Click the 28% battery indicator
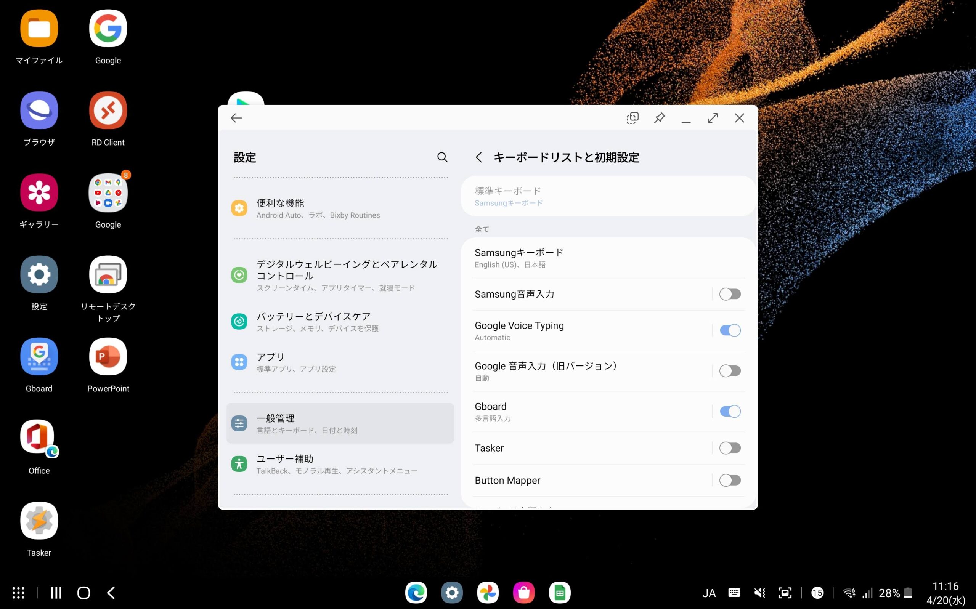This screenshot has height=609, width=976. pos(895,593)
